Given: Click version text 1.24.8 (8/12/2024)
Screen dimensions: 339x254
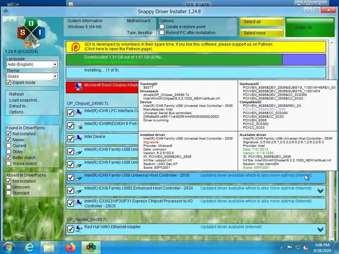Looking at the screenshot, I should (x=22, y=51).
